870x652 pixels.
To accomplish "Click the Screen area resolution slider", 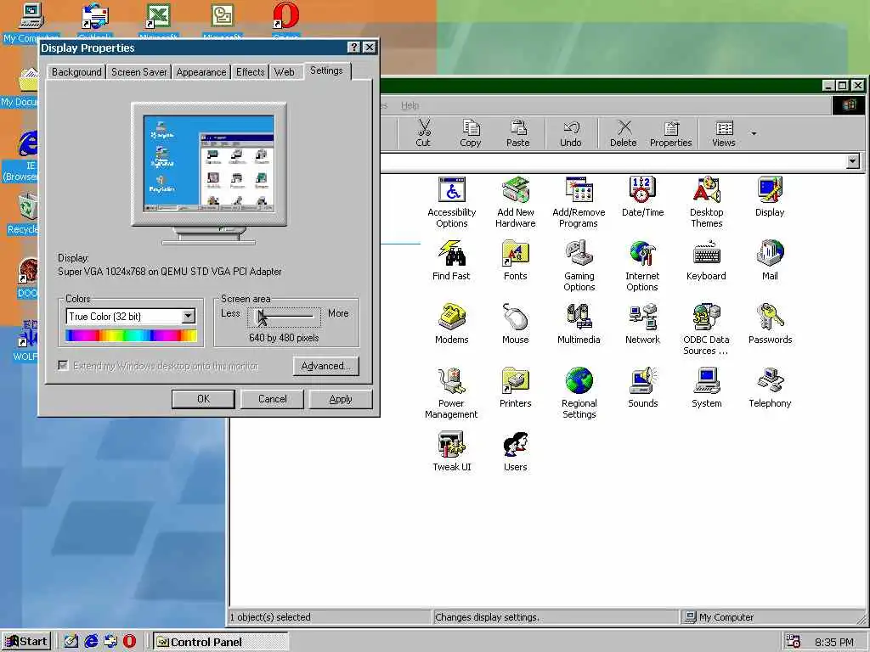I will 284,317.
